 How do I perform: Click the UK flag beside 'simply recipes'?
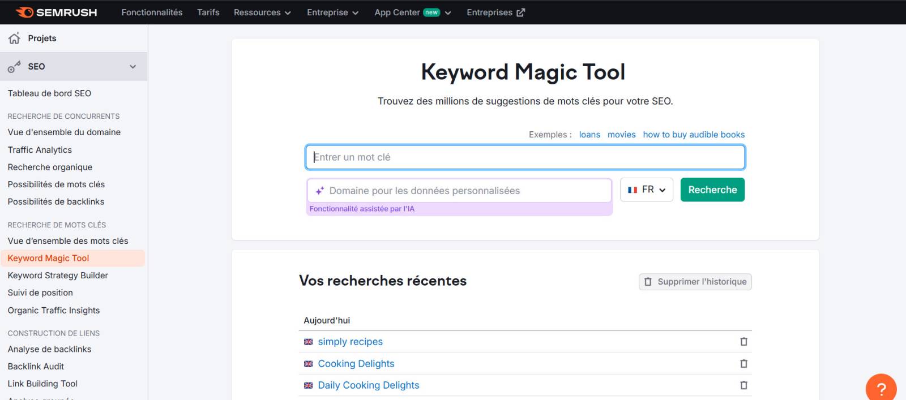point(309,342)
